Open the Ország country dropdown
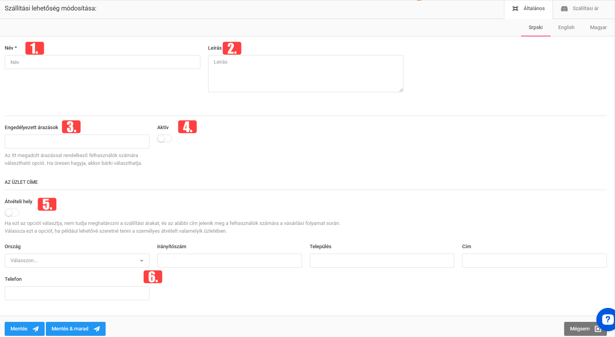Screen dimensions: 615x337 coord(77,261)
